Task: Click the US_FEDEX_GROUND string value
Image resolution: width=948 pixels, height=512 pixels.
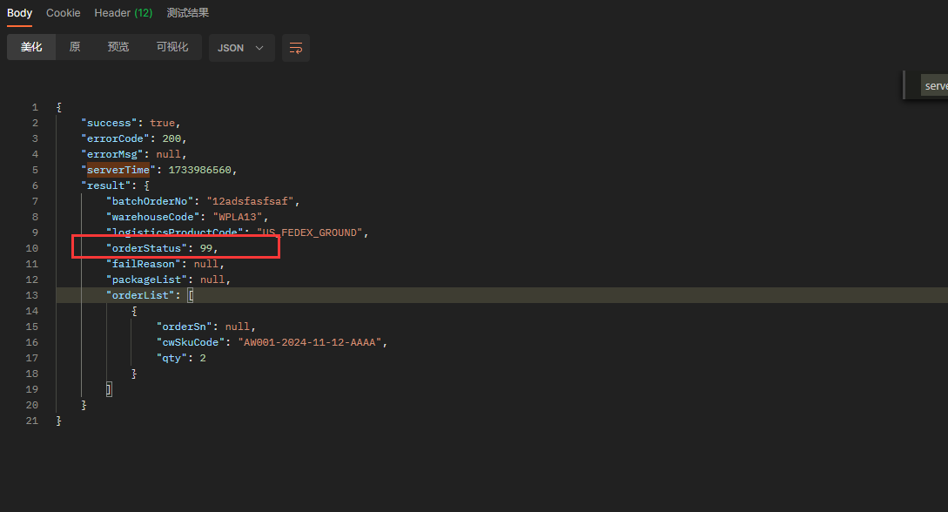Action: pos(309,232)
